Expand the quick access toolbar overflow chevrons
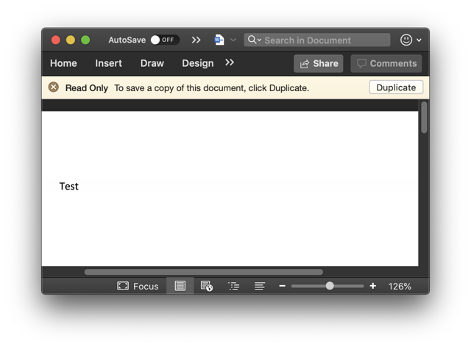Viewport: 471px width, 349px height. tap(196, 40)
